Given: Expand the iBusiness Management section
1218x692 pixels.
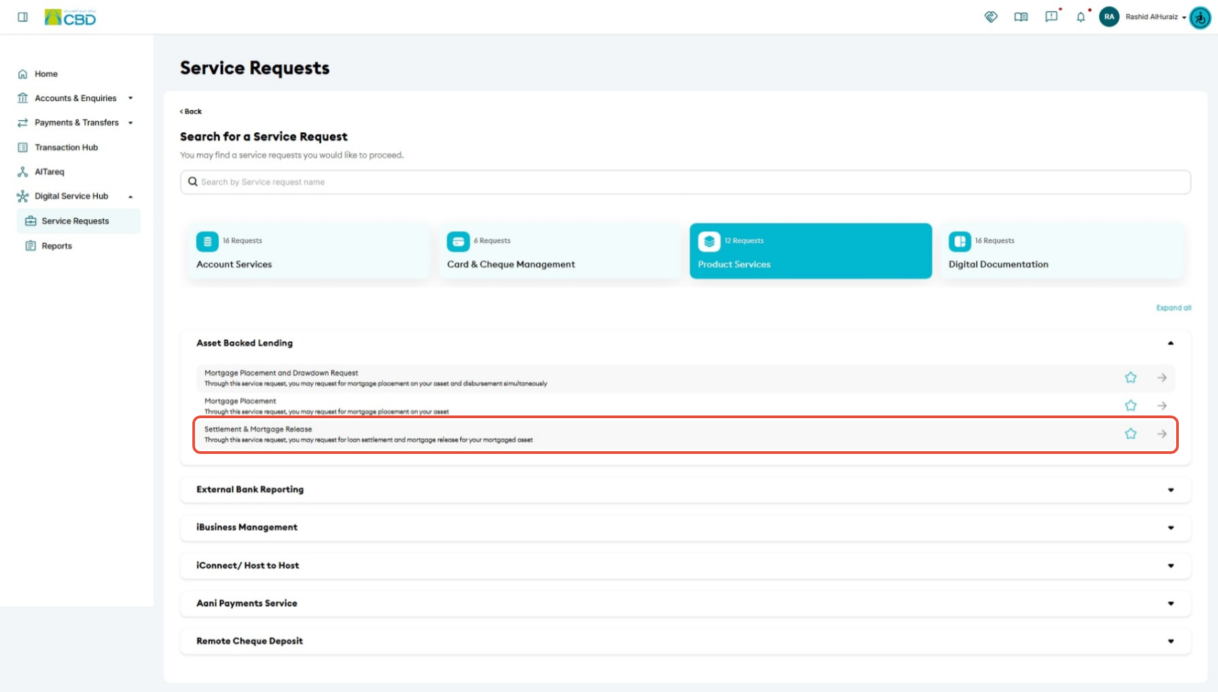Looking at the screenshot, I should point(1171,528).
